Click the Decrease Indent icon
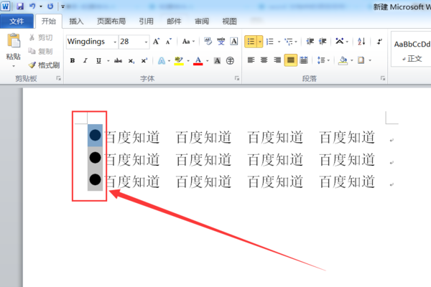 (310, 42)
